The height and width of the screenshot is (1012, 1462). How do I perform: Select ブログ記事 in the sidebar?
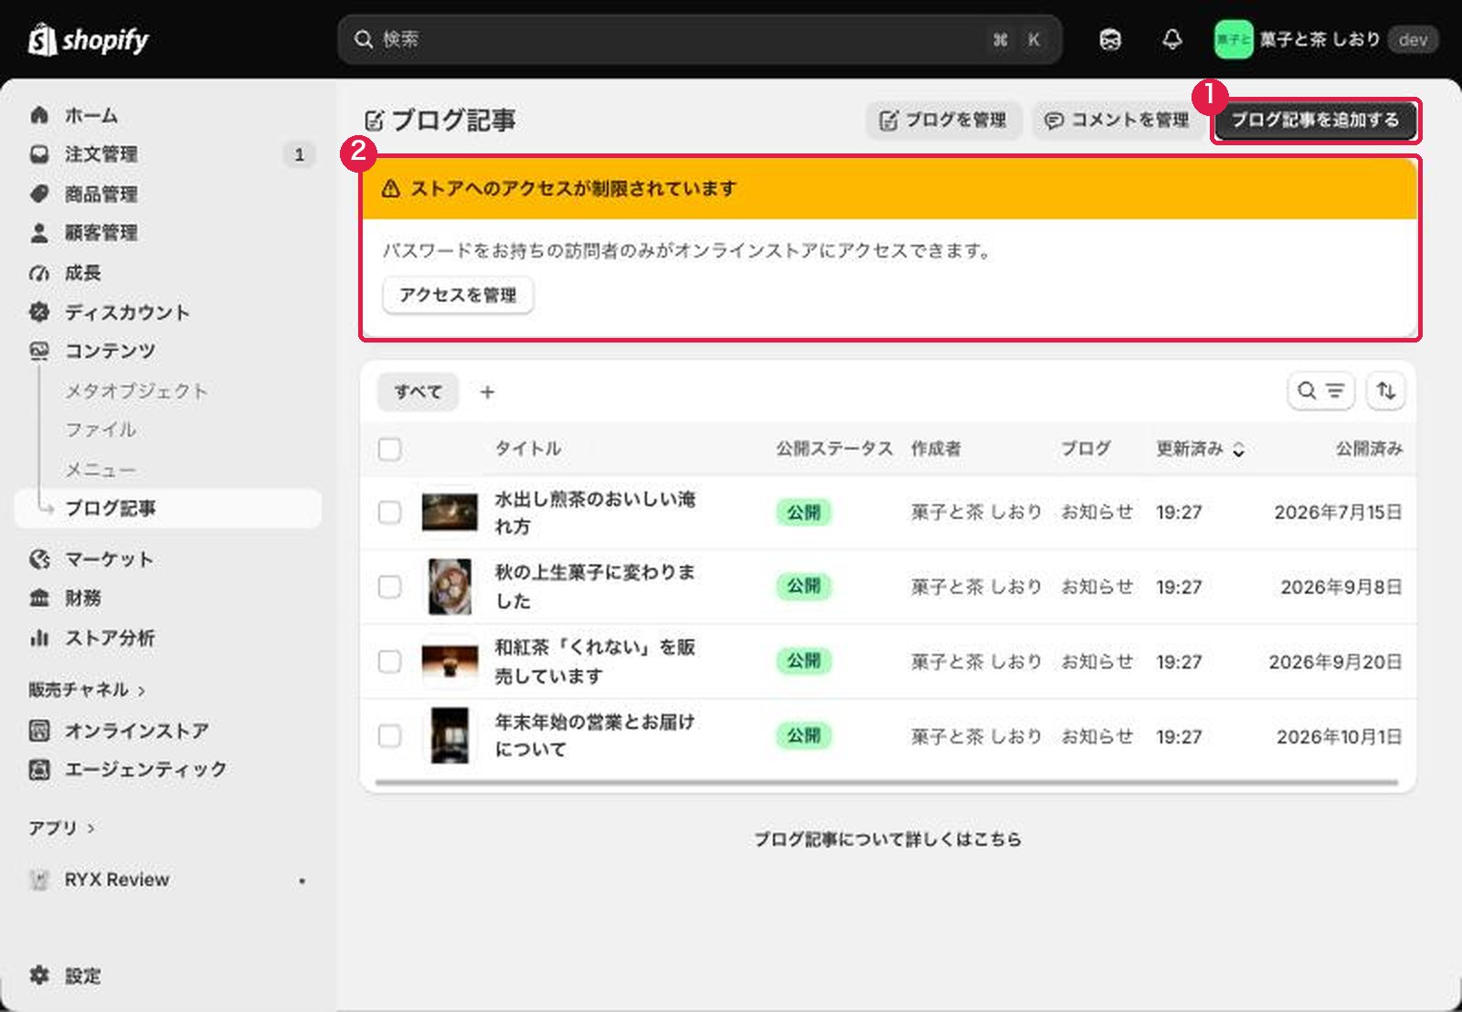[168, 508]
